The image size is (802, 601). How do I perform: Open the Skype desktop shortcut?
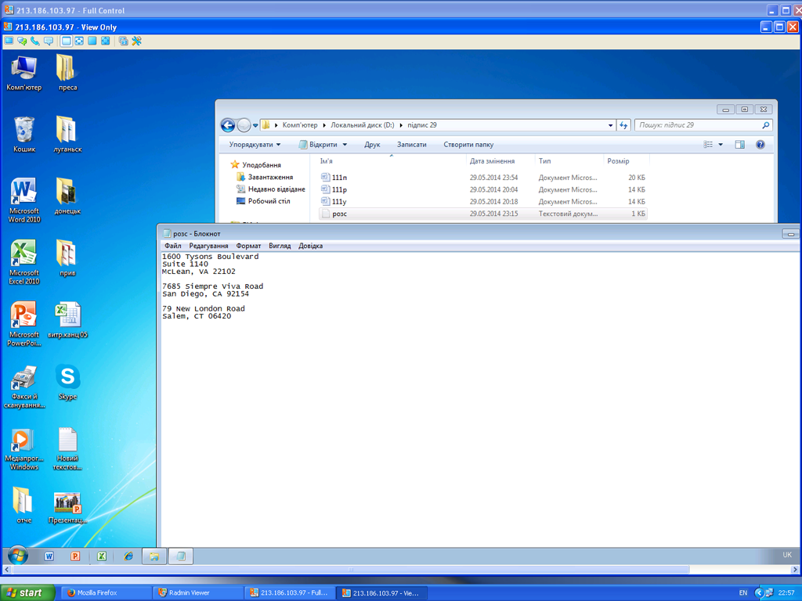[x=68, y=381]
